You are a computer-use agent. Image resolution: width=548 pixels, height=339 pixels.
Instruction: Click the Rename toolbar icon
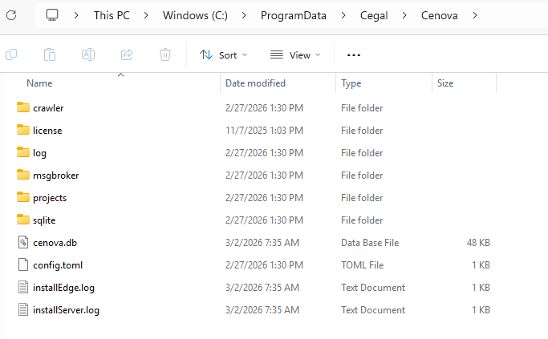tap(88, 54)
